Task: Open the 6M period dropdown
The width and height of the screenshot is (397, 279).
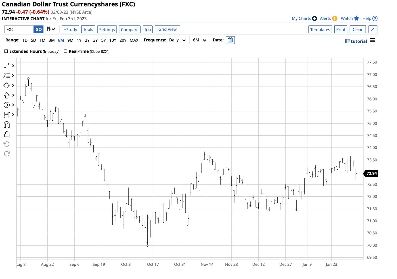Action: (x=200, y=40)
